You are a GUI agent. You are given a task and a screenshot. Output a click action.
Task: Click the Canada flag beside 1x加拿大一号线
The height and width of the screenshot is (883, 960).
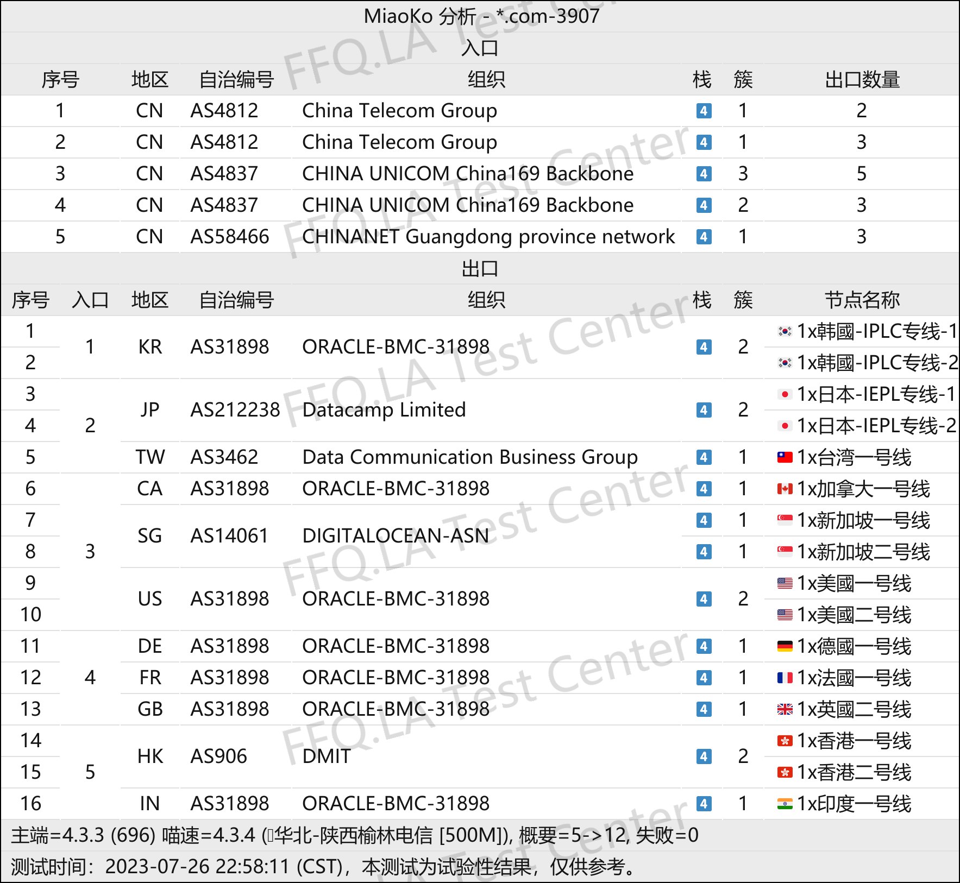(785, 489)
